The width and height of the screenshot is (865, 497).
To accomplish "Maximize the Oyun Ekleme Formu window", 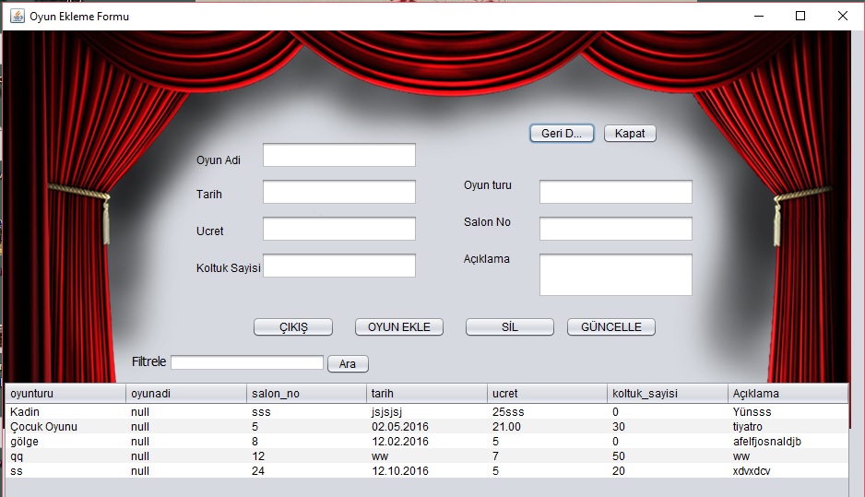I will click(x=800, y=16).
